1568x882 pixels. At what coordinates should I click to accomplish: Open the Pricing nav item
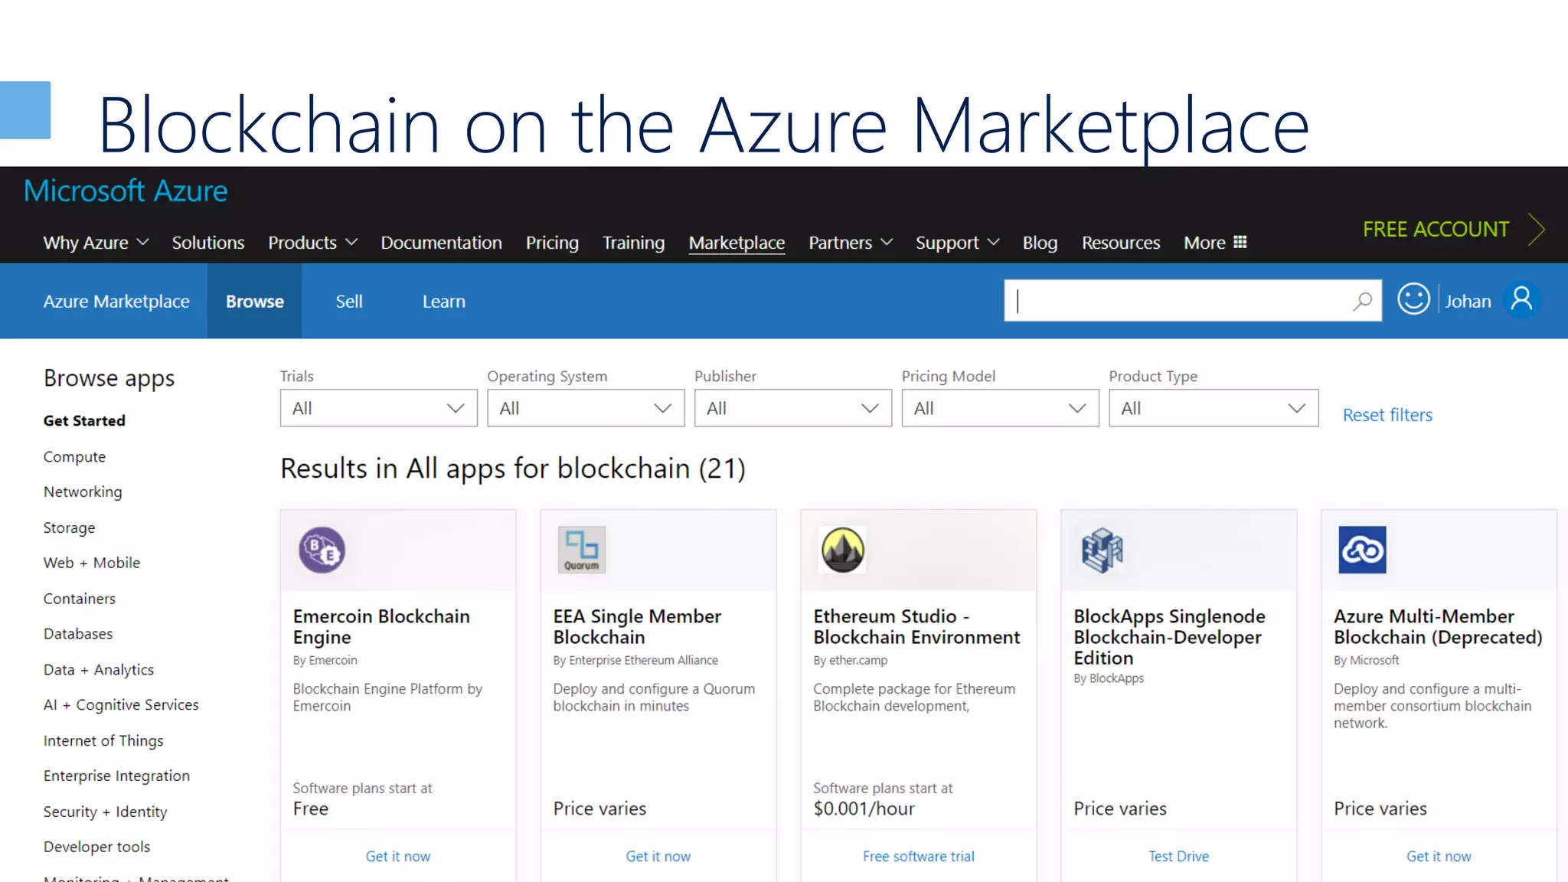[x=552, y=243]
